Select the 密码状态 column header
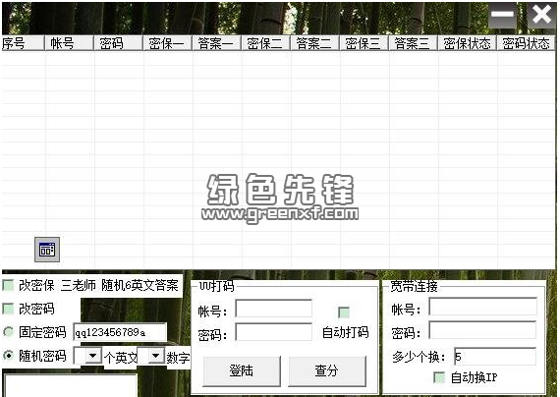560x397 pixels. (526, 43)
